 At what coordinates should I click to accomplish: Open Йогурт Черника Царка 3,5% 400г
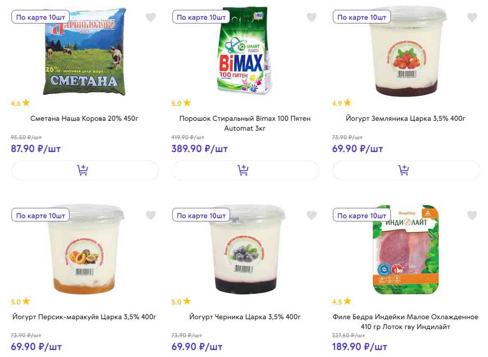[245, 317]
